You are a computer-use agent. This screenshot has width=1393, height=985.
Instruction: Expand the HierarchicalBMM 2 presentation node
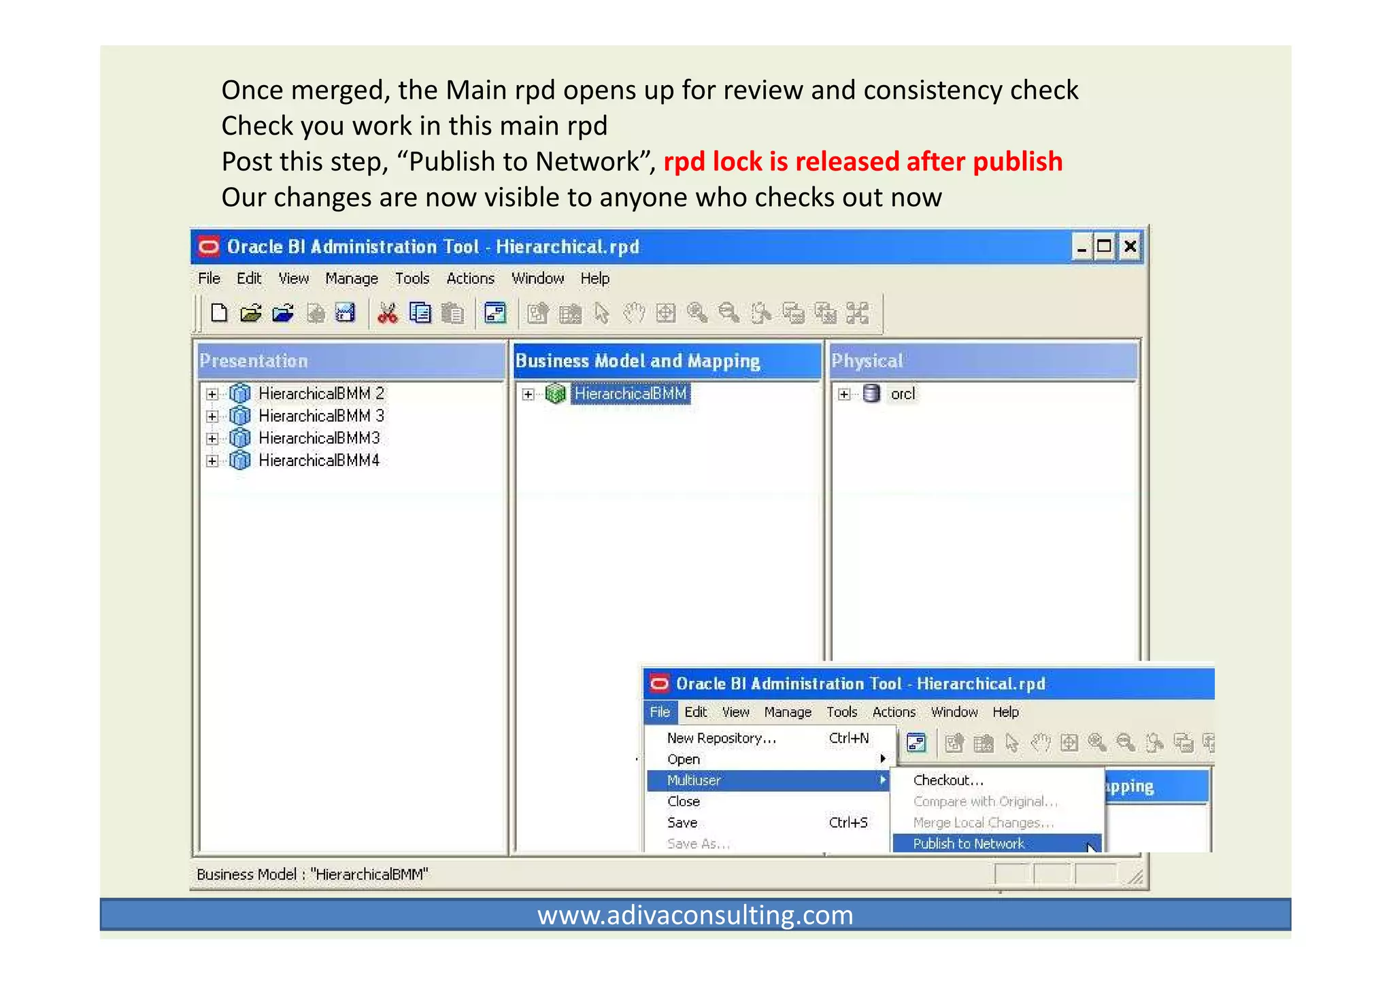point(212,394)
